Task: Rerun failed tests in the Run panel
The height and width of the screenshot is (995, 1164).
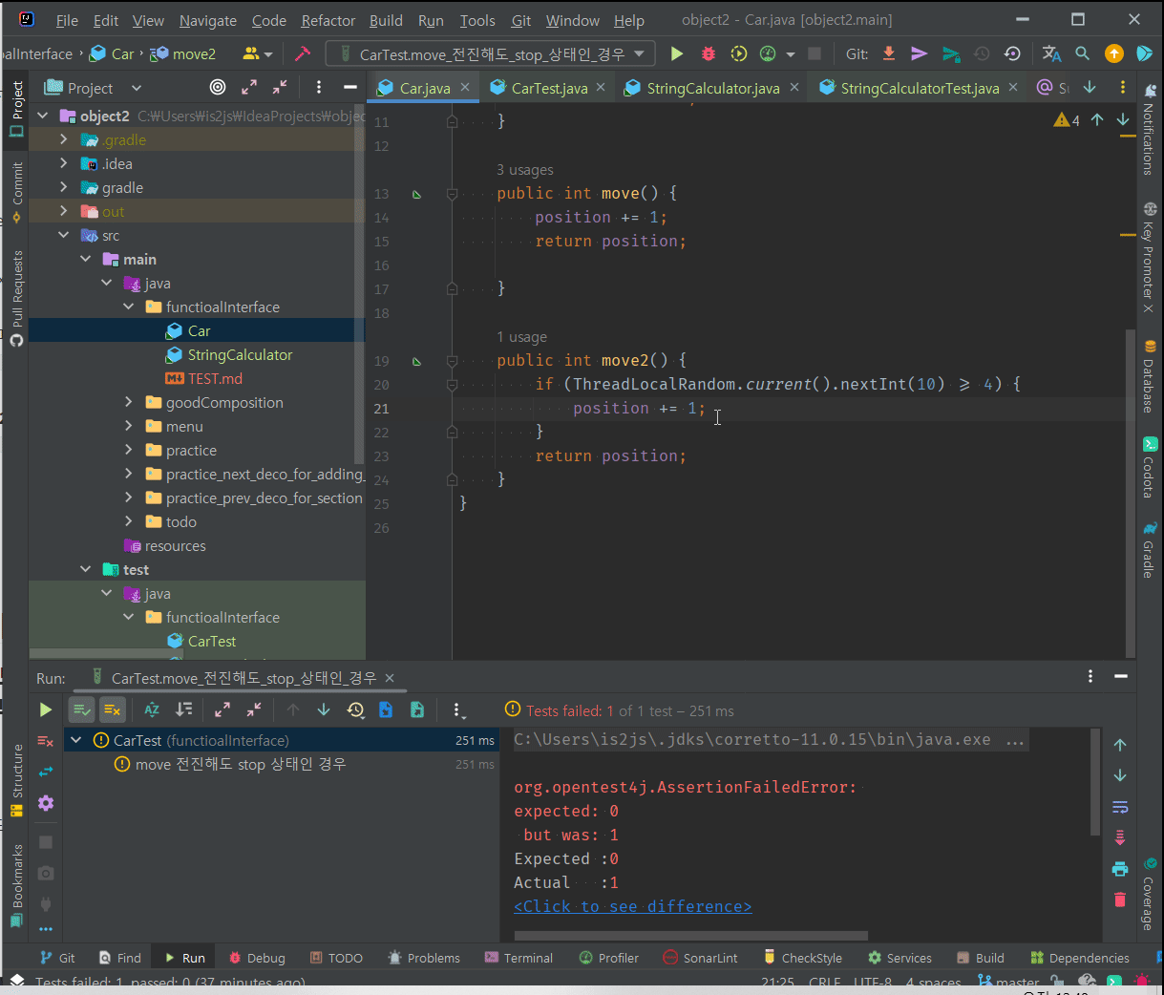Action: click(x=45, y=741)
